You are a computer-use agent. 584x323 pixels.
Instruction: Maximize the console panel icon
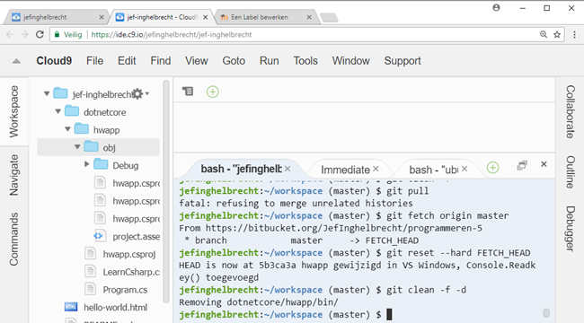522,165
